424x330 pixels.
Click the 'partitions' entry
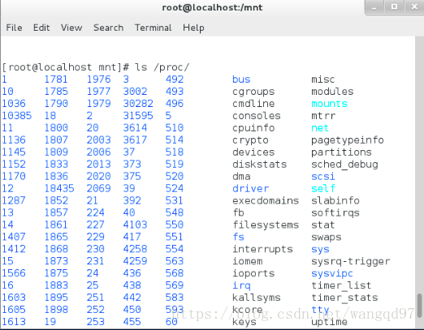pyautogui.click(x=341, y=152)
